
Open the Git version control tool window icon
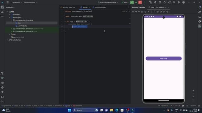pyautogui.click(x=2, y=101)
